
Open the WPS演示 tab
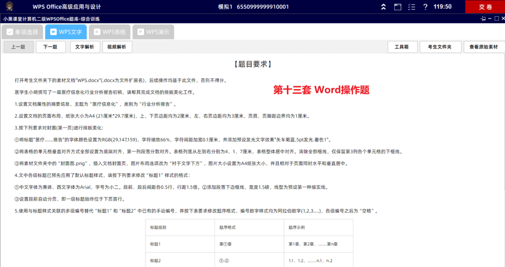153,32
